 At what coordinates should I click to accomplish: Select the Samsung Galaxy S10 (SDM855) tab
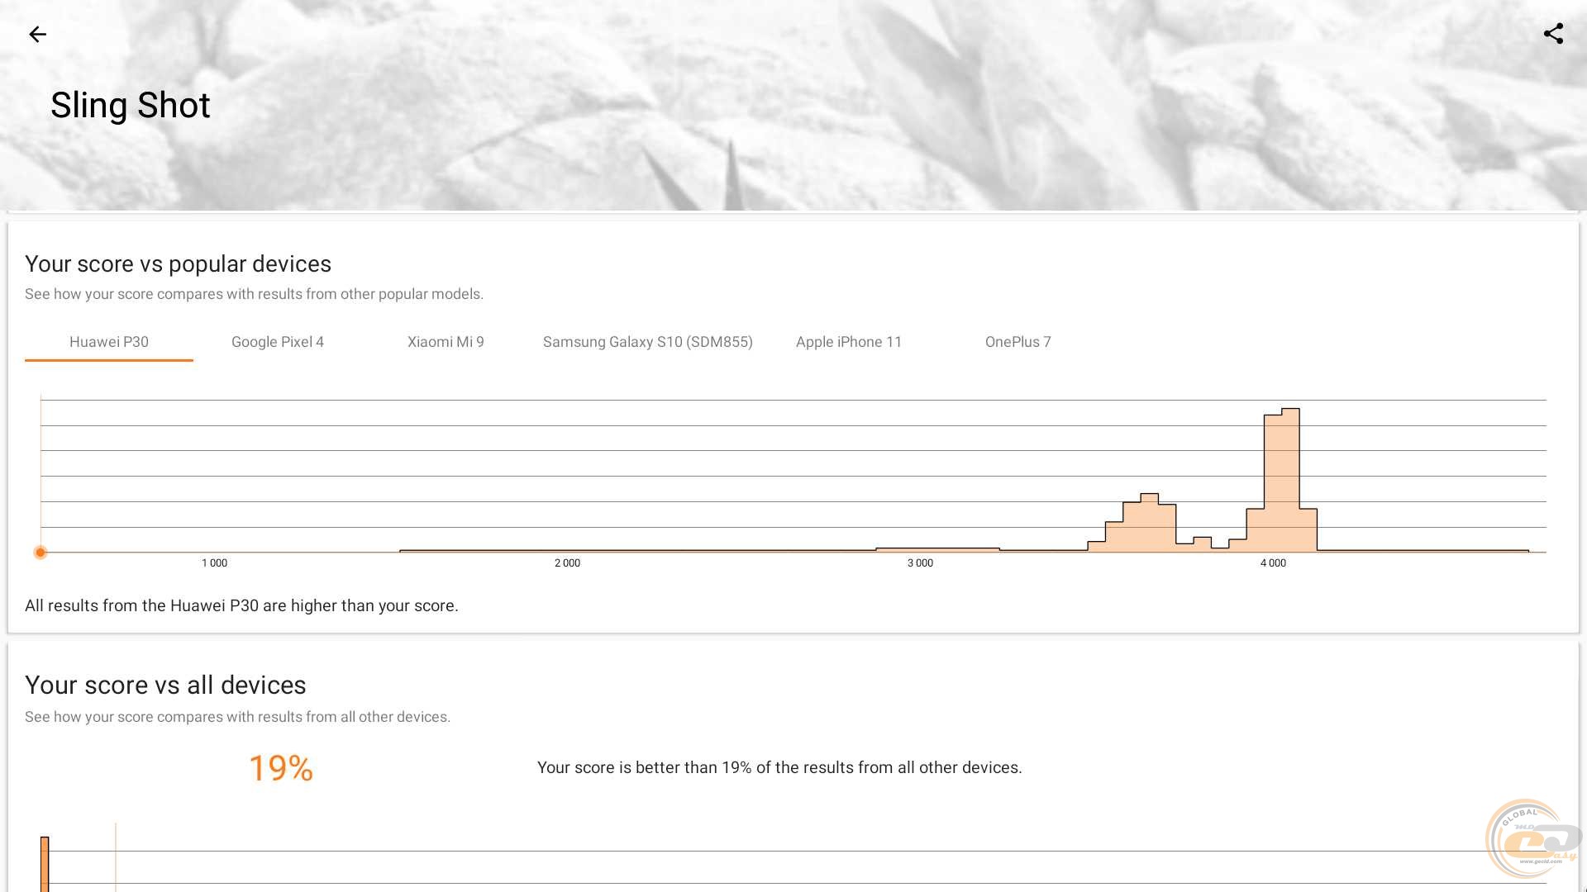[x=647, y=342]
